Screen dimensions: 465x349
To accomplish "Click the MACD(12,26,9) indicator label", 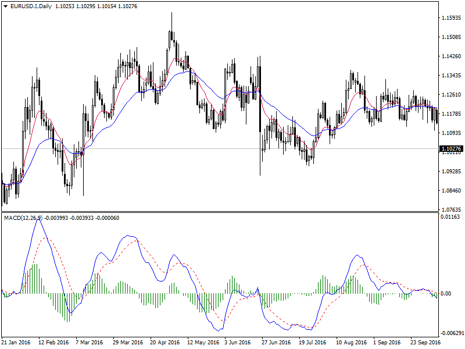I will click(x=23, y=218).
